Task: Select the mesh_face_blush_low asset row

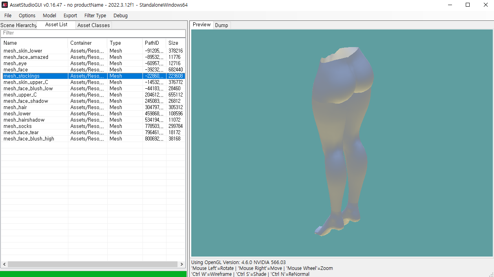Action: [93, 89]
